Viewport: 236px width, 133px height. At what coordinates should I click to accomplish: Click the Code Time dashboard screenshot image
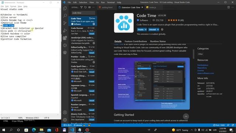[x=152, y=83]
